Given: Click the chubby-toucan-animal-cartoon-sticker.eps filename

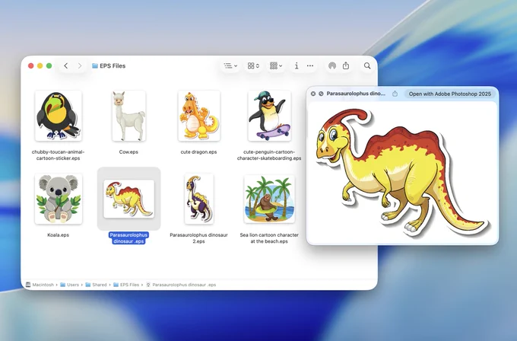Looking at the screenshot, I should (x=58, y=155).
